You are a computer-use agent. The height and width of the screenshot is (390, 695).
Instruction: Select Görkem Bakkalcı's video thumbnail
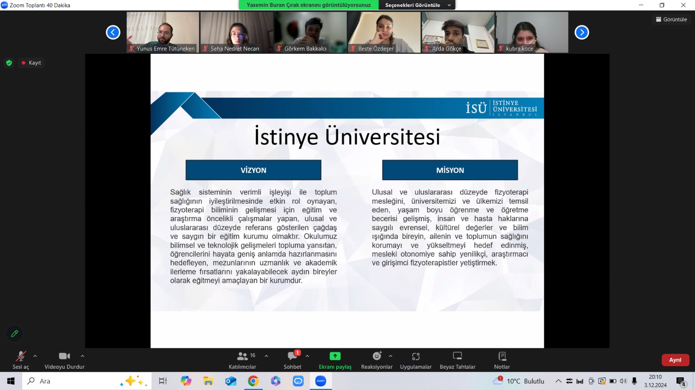click(310, 32)
